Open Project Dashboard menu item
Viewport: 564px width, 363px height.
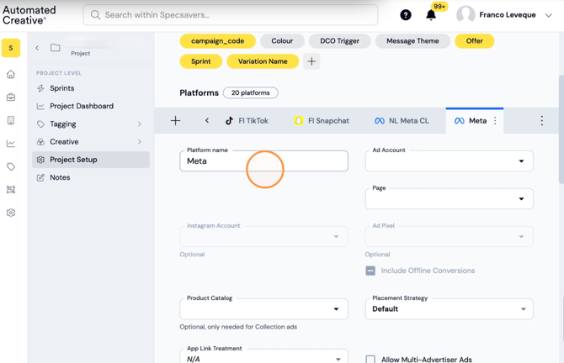(x=82, y=106)
